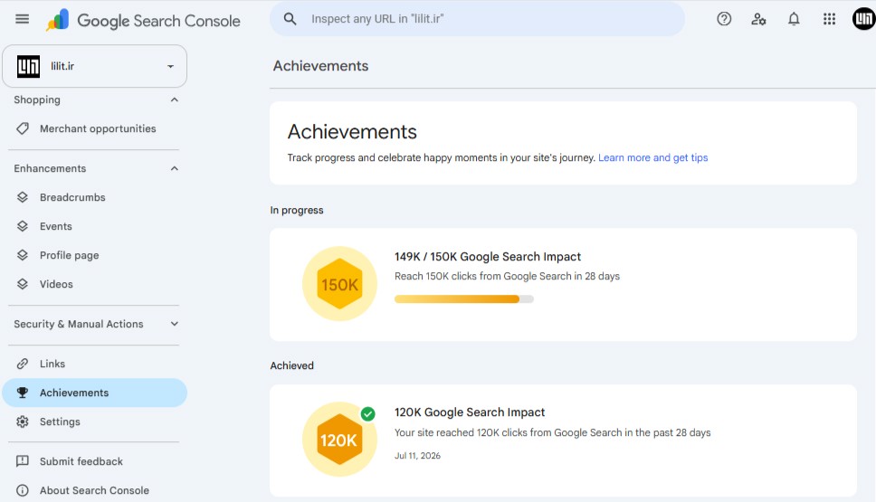The image size is (876, 502).
Task: Open About Search Console
Action: (x=94, y=490)
